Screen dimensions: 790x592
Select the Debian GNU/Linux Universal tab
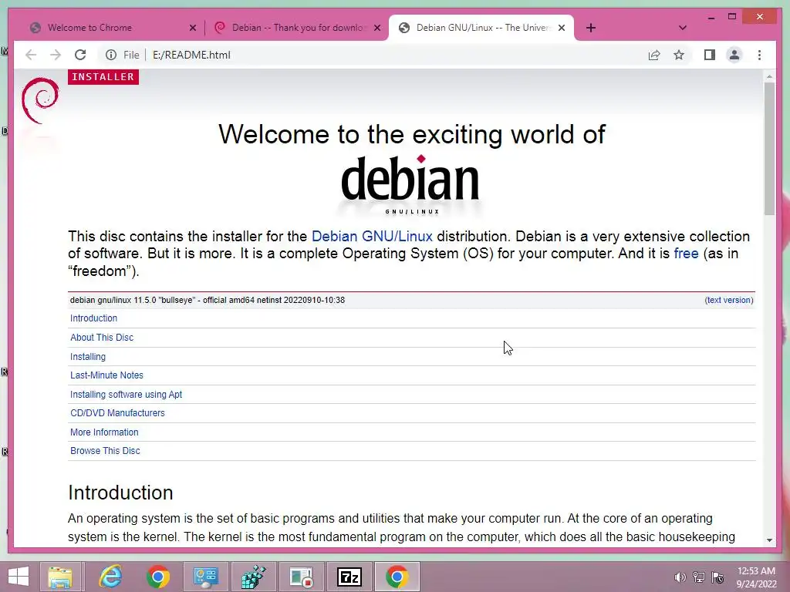(481, 28)
